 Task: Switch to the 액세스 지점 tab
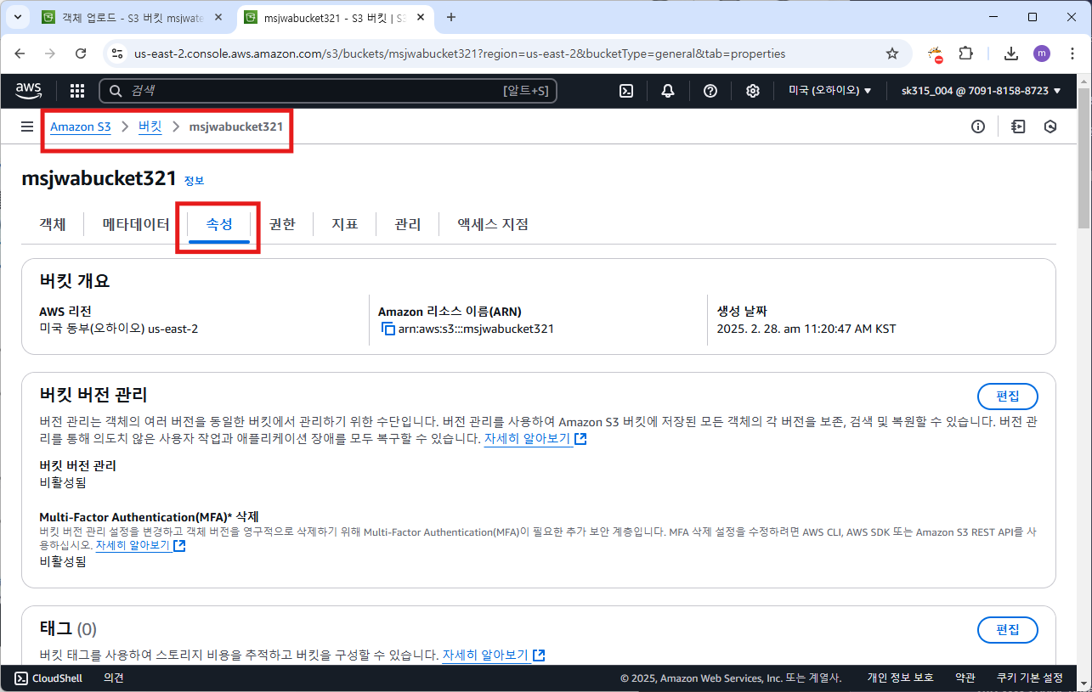click(493, 224)
